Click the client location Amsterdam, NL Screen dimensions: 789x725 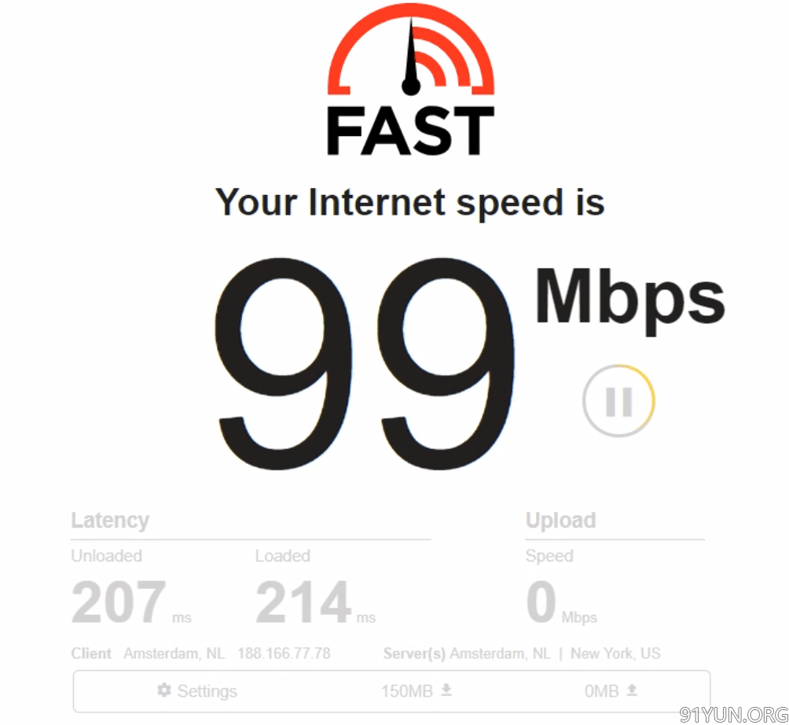pos(174,653)
